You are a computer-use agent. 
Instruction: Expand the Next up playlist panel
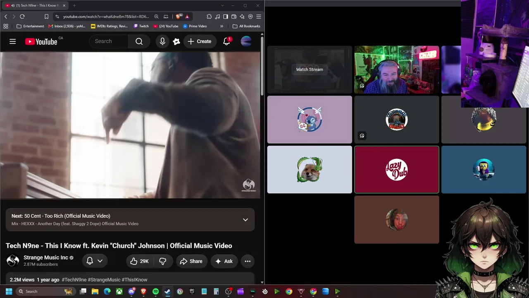(245, 220)
